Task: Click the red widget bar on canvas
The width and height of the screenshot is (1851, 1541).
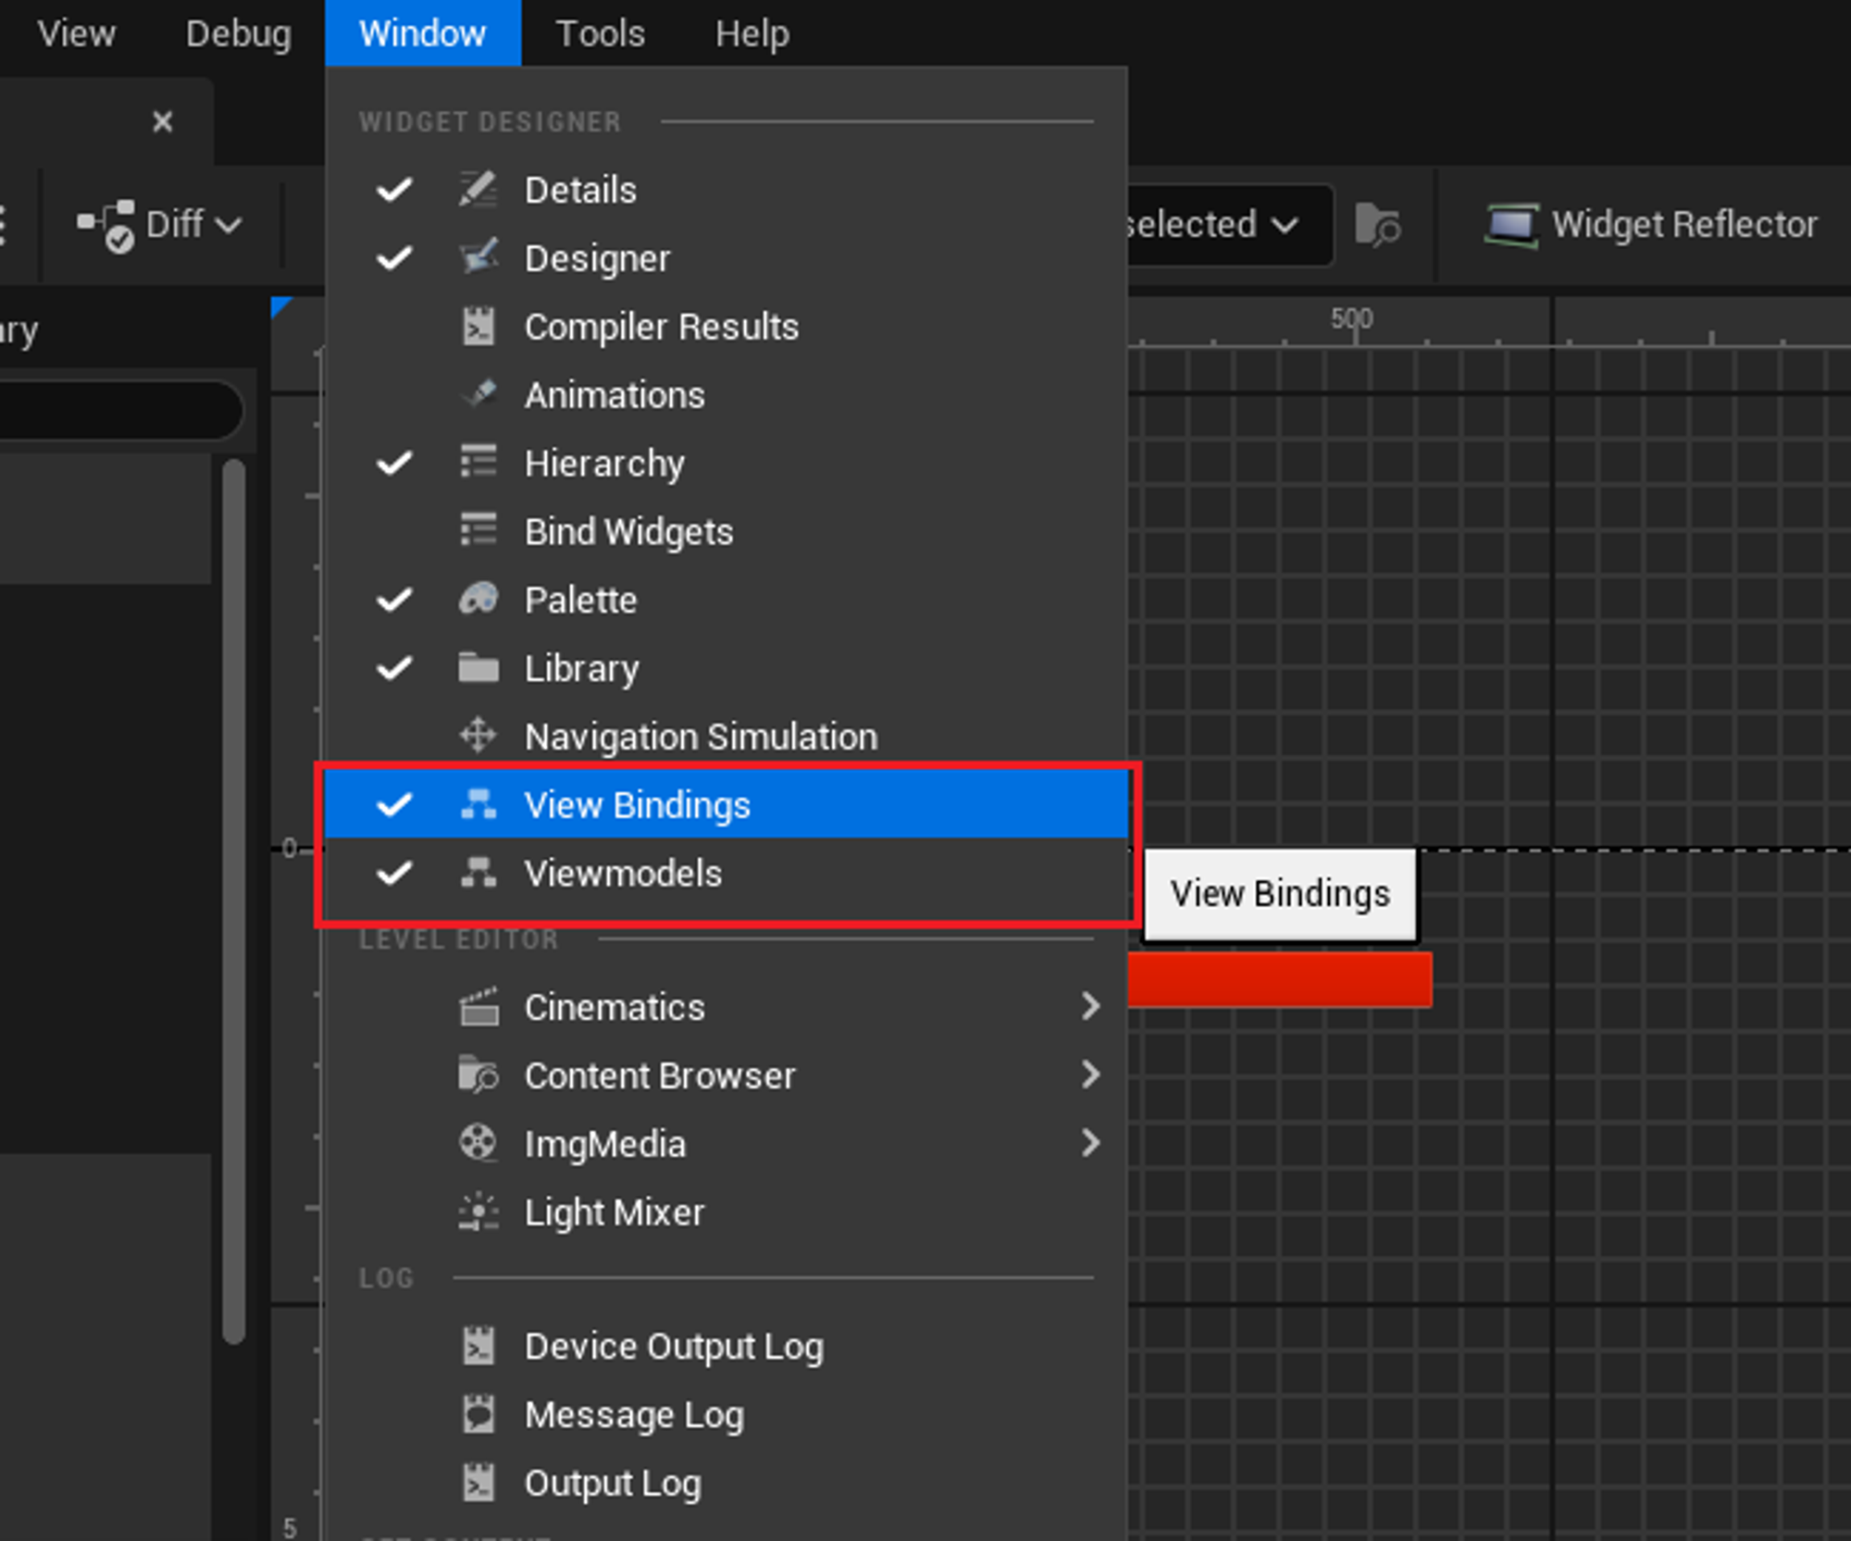Action: 1281,979
